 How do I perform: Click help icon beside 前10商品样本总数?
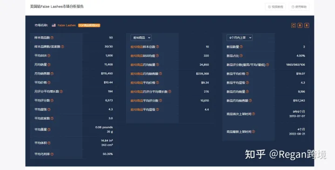(157, 47)
